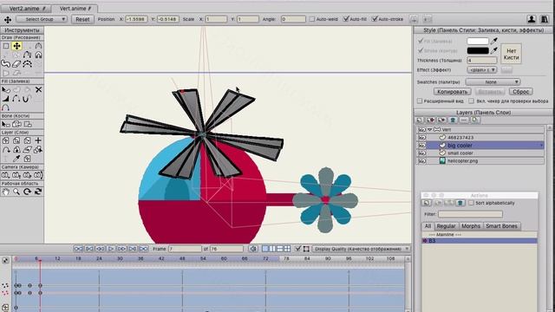Viewport: 555px width, 312px height.
Task: Click the Play button in playback controls
Action: (x=111, y=249)
